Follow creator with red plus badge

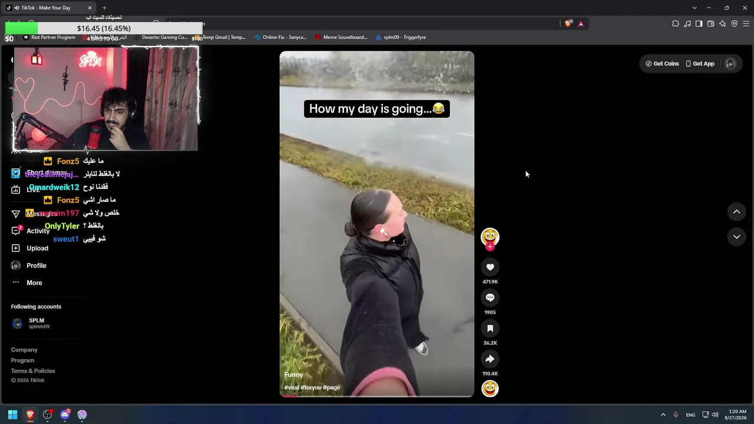point(490,247)
